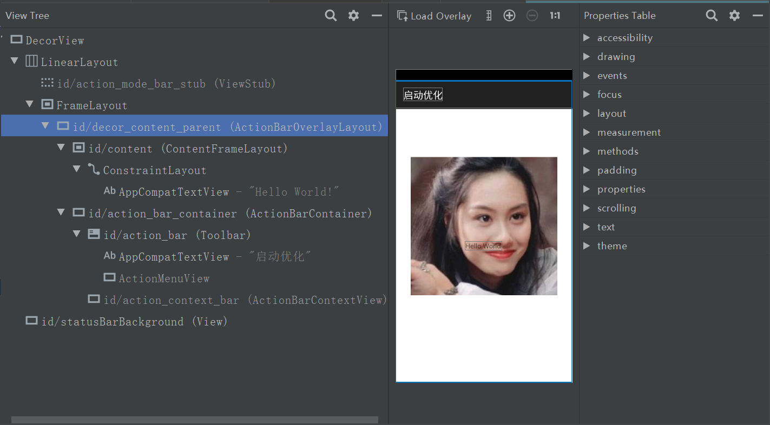
Task: Collapse the id/content node
Action: click(61, 148)
